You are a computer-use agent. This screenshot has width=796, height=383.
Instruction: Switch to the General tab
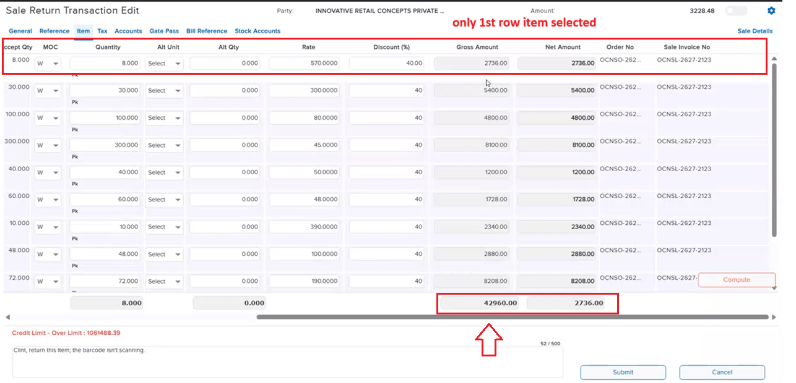tap(20, 31)
